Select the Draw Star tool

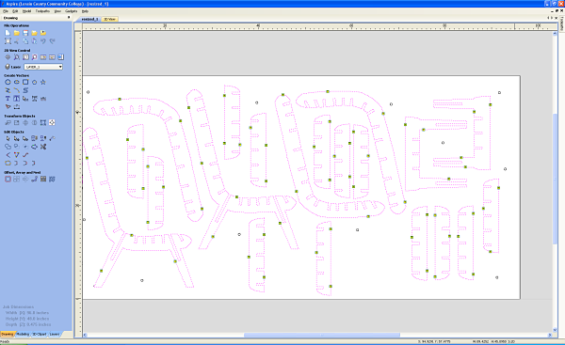pos(43,83)
